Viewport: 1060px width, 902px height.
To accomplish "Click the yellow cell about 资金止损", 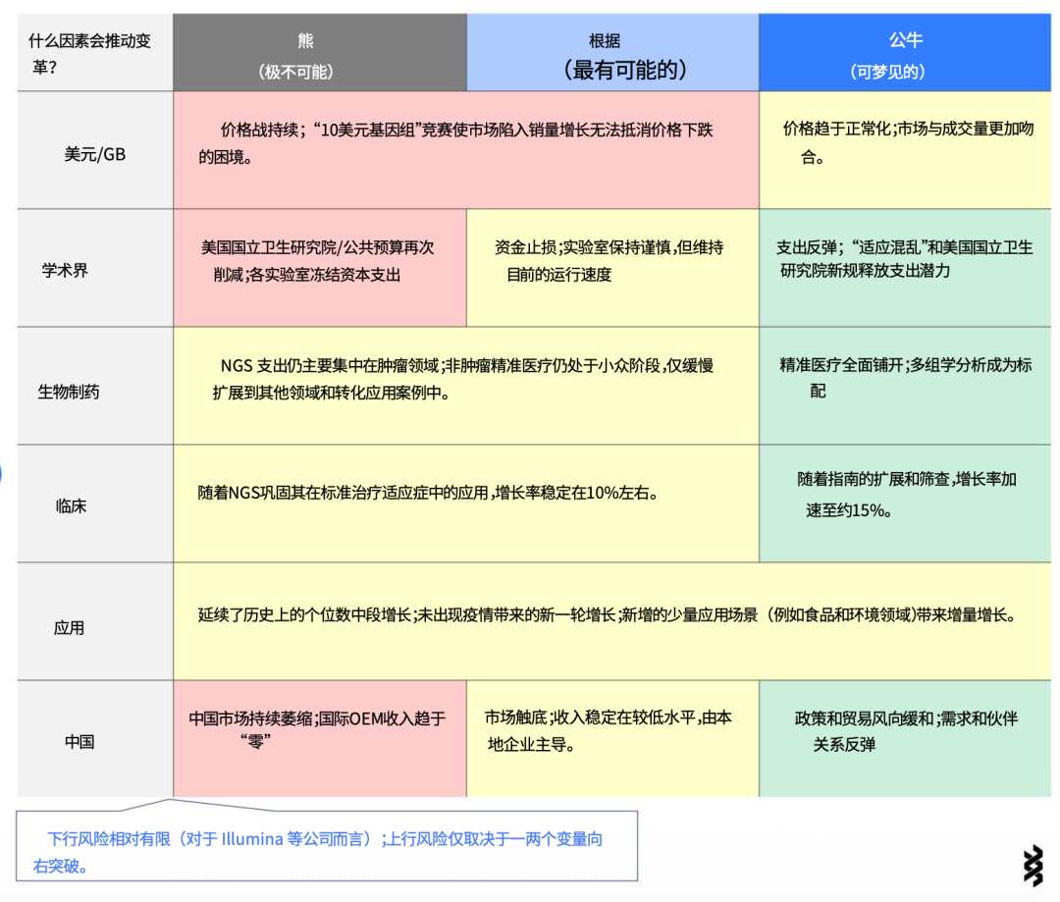I will coord(612,268).
